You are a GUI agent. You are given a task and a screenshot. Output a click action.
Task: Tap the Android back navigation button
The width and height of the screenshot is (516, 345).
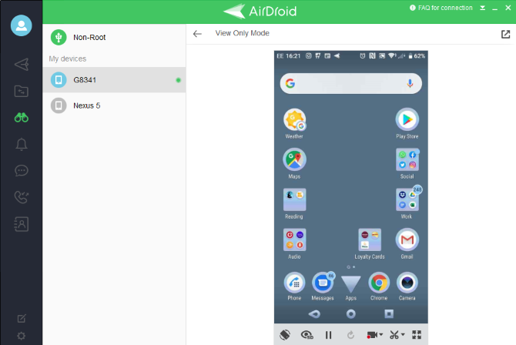(x=314, y=314)
